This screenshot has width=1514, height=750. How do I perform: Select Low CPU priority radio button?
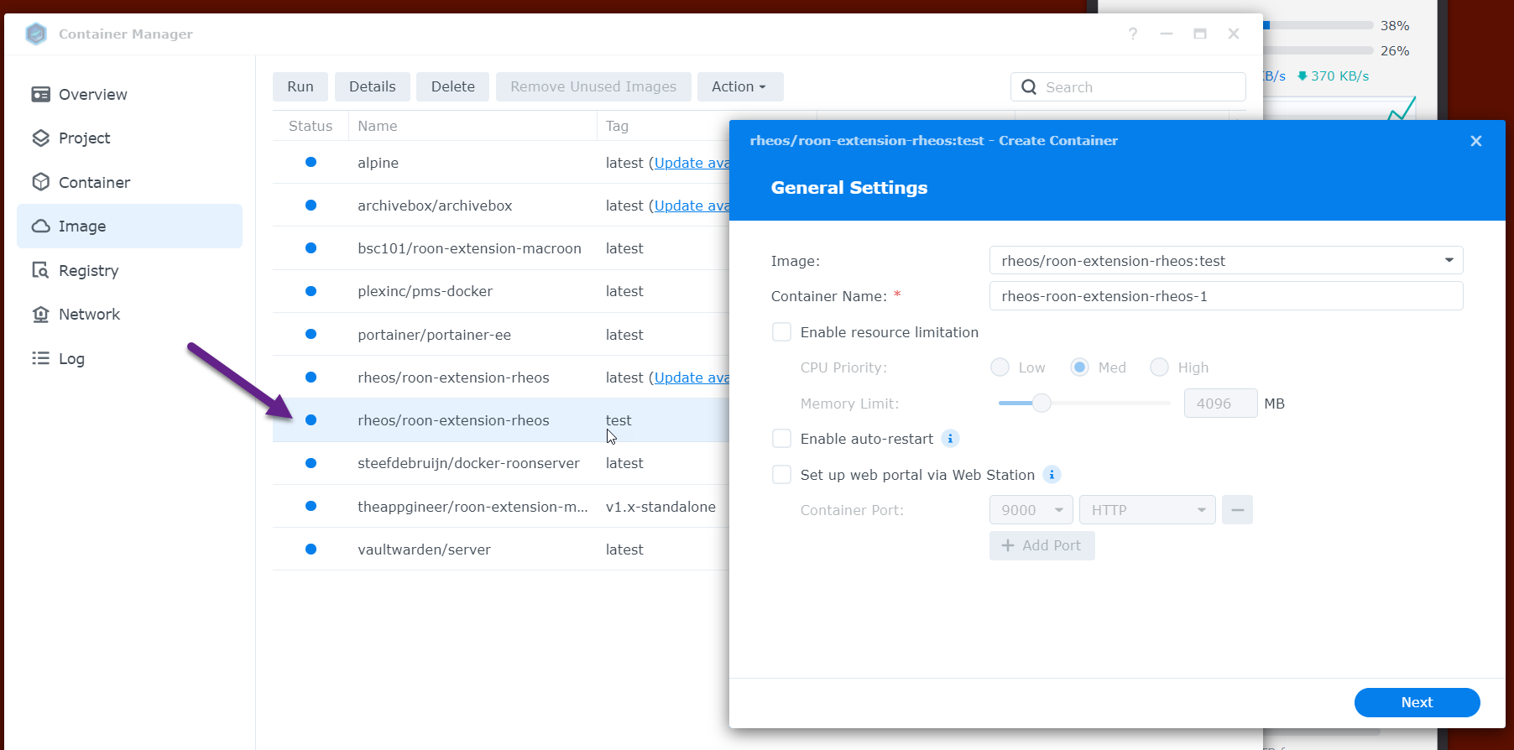[1000, 367]
